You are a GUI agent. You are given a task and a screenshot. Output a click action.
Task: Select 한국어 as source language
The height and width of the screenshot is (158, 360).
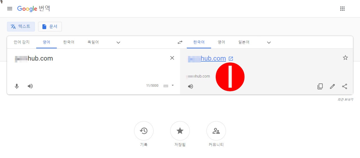[69, 42]
